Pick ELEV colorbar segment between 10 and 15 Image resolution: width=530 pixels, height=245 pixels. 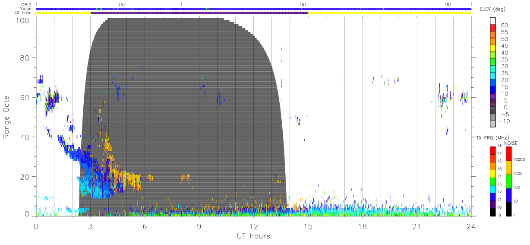click(493, 90)
